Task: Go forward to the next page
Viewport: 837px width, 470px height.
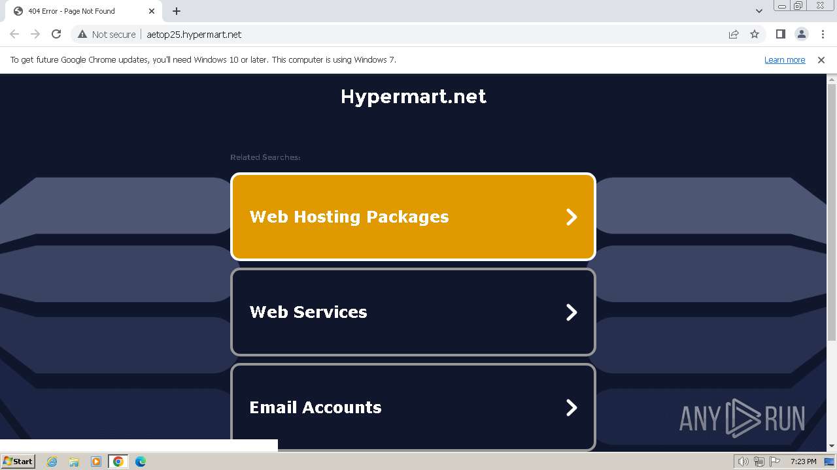Action: point(35,35)
